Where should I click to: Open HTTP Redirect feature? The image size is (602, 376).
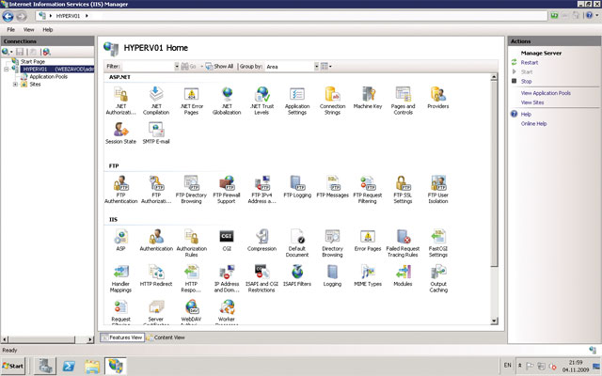point(156,275)
